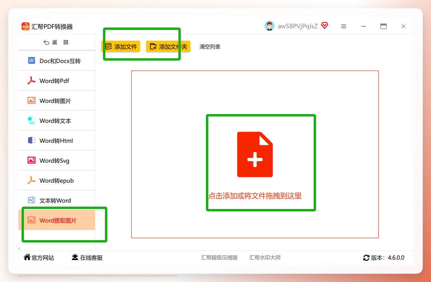Screen dimensions: 431x282
Task: Select Word转epub in the sidebar
Action: point(57,180)
